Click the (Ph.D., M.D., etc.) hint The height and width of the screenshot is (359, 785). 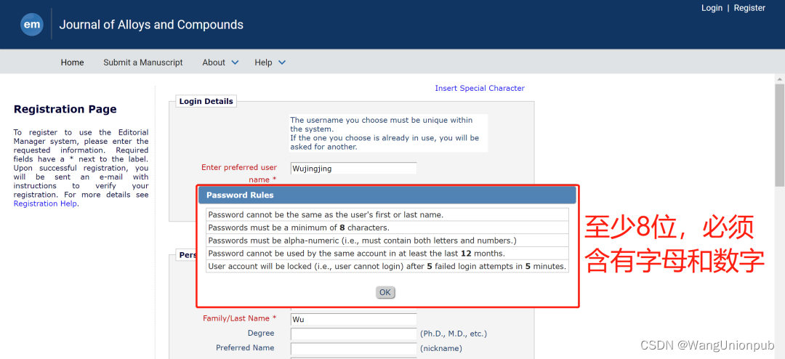tap(454, 334)
